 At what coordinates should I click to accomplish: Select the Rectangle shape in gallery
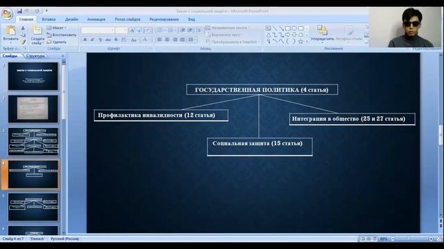(288, 28)
